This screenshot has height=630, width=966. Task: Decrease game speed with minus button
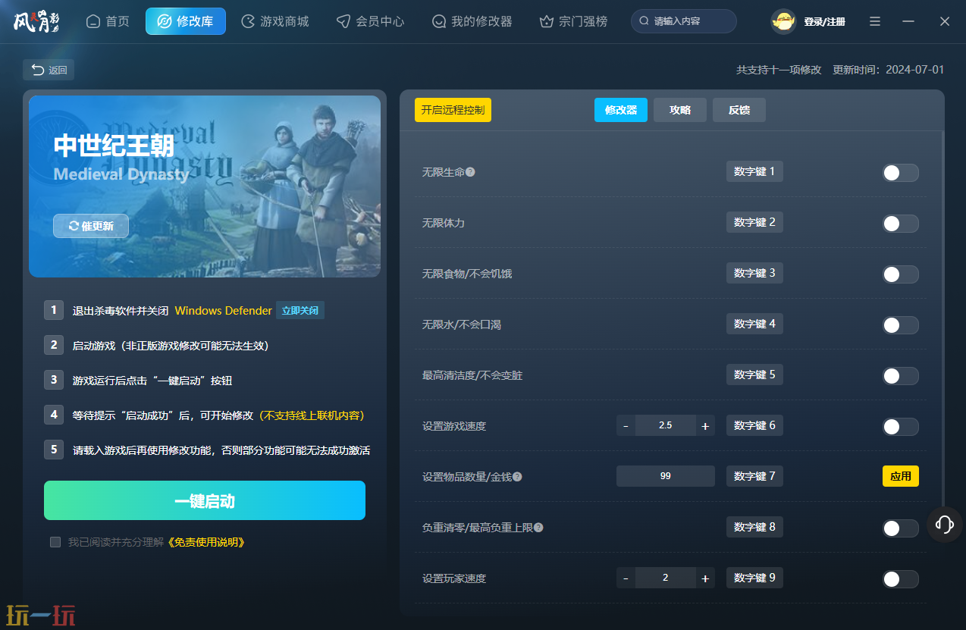[626, 426]
